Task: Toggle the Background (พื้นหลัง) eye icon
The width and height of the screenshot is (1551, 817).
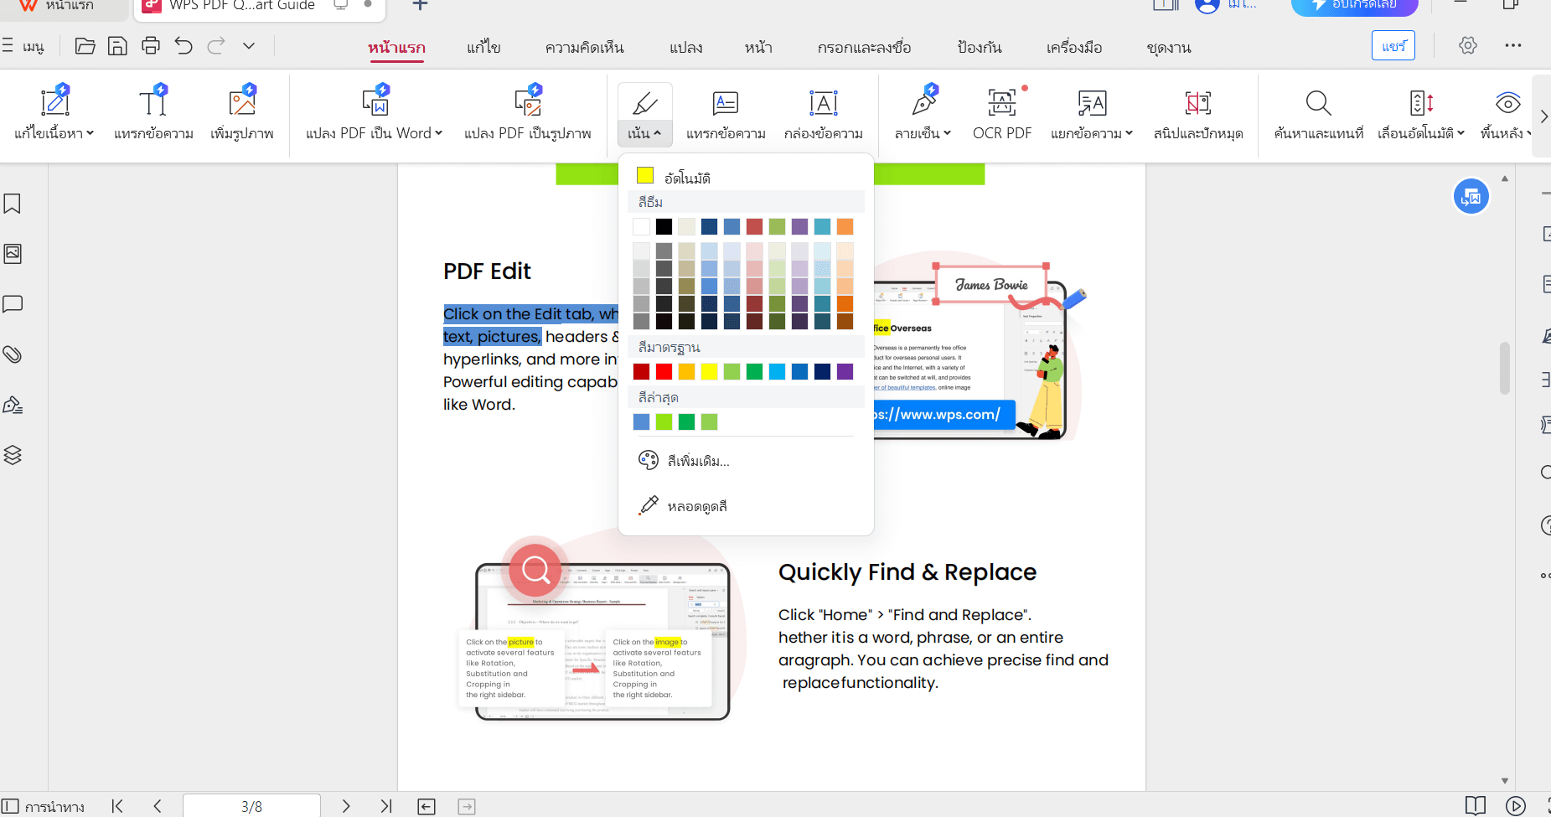Action: coord(1507,104)
